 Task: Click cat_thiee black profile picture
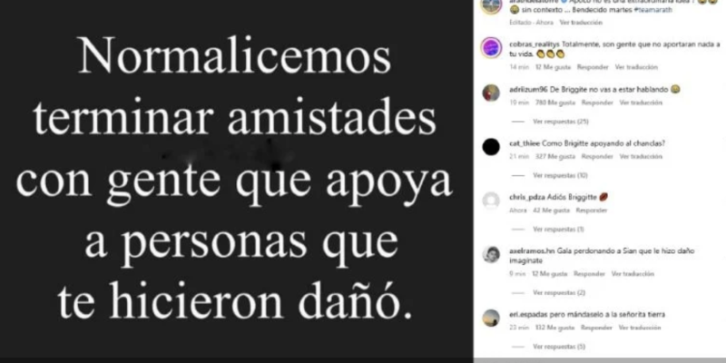[x=491, y=147]
